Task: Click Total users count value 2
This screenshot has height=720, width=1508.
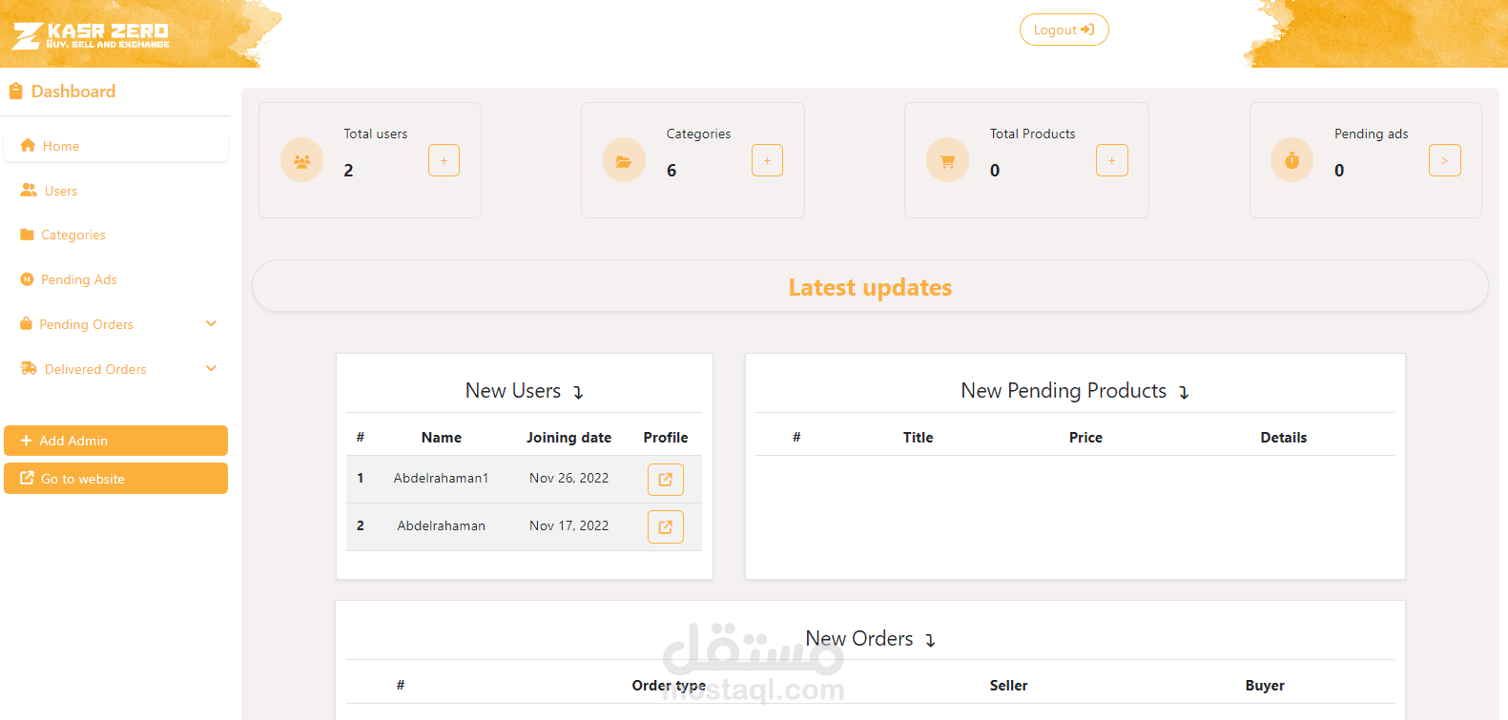Action: click(349, 171)
